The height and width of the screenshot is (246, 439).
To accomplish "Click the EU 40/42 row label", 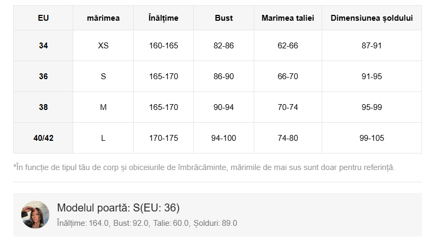I will 44,138.
